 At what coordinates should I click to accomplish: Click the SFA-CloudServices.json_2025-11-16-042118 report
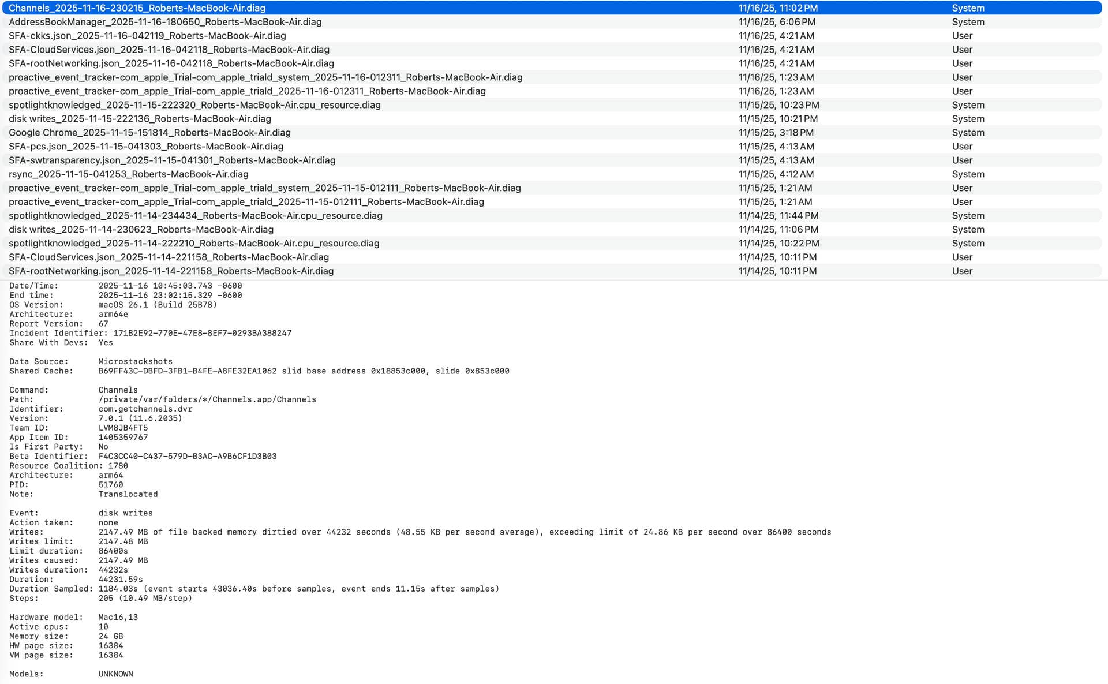point(169,50)
